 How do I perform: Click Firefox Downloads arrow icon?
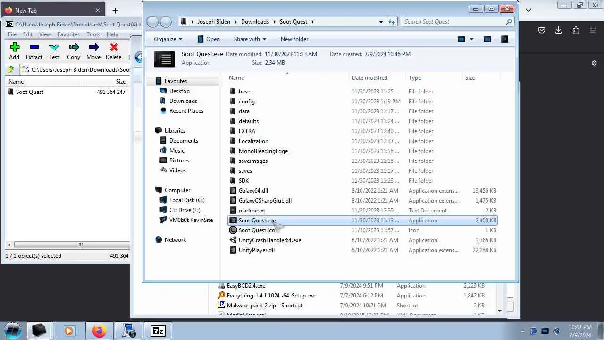(559, 30)
